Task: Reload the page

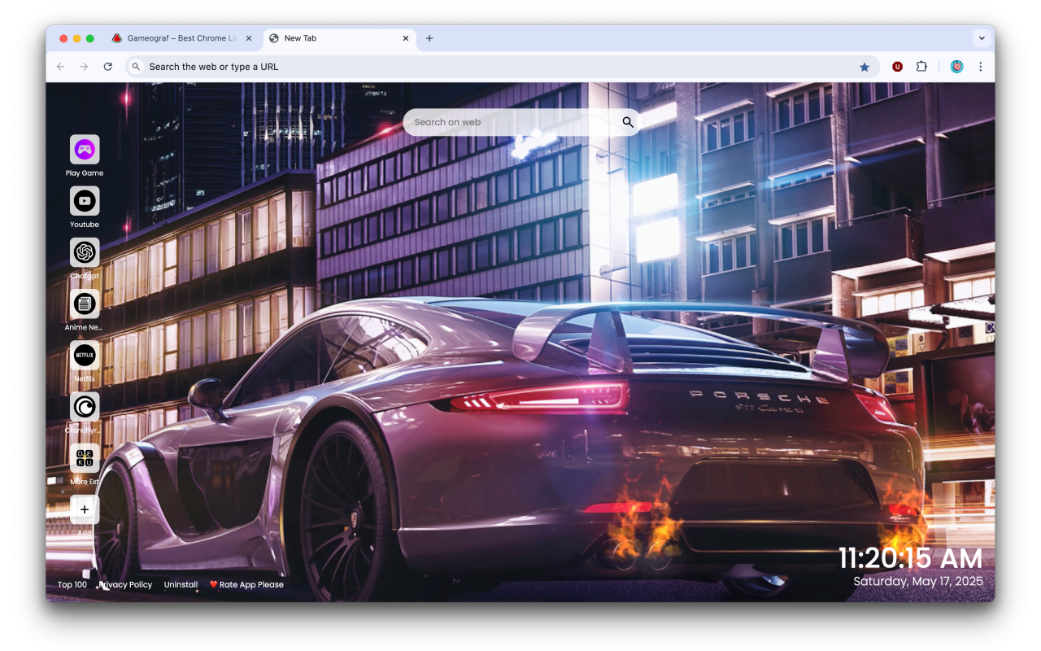Action: pos(107,67)
